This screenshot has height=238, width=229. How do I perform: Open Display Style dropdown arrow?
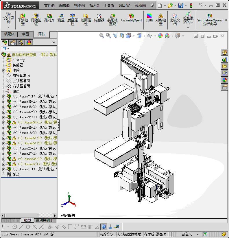[x=144, y=36]
